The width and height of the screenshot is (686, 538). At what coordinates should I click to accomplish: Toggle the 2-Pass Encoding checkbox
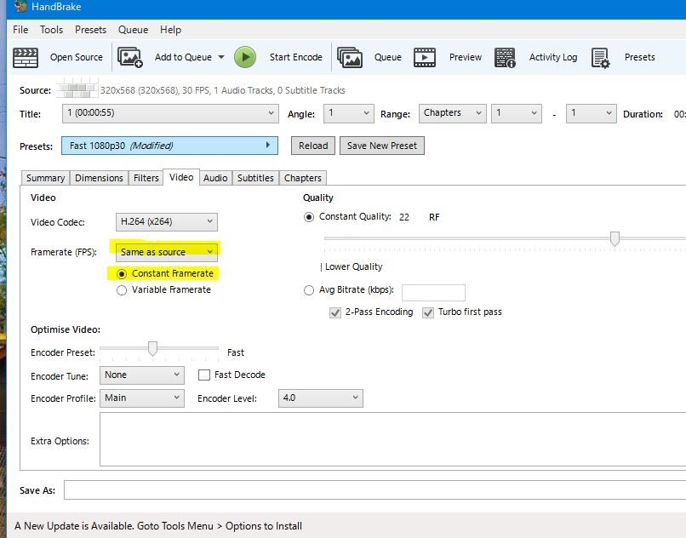coord(335,312)
